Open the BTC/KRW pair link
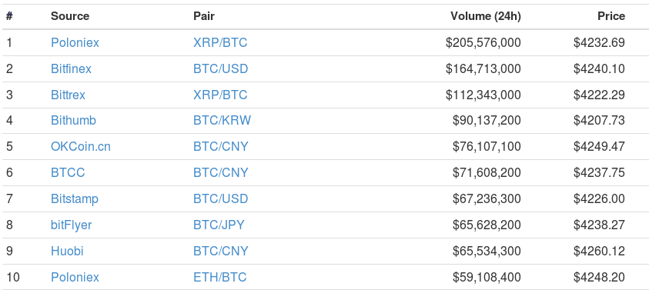649x290 pixels. 222,121
